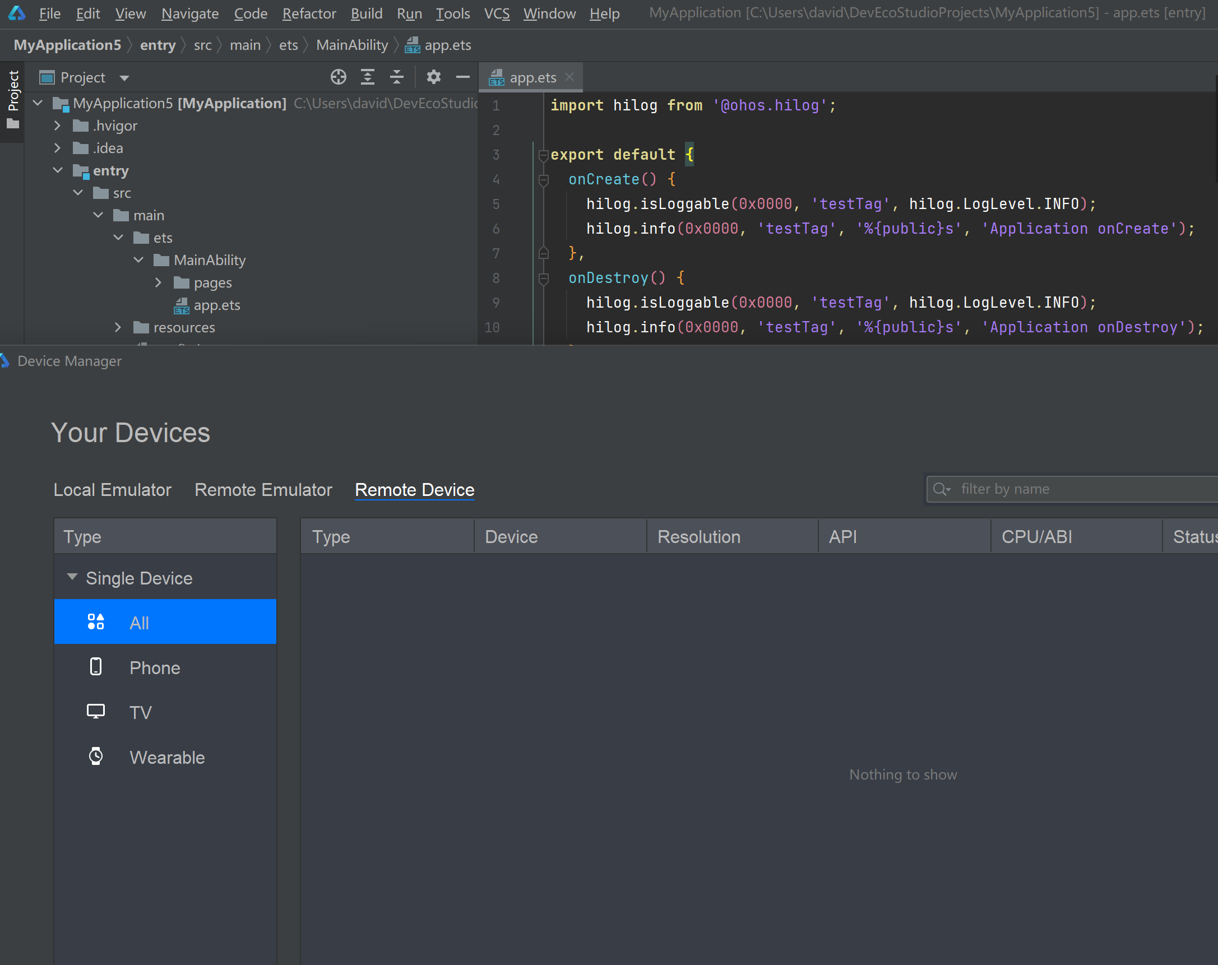Collapse the src folder
The height and width of the screenshot is (965, 1218).
pyautogui.click(x=78, y=193)
